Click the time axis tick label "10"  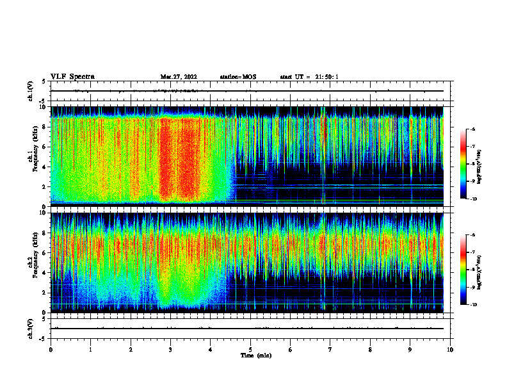tap(450, 350)
